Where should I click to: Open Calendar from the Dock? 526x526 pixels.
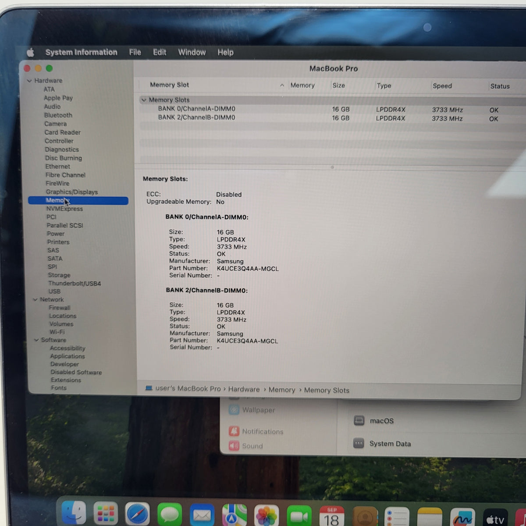(x=332, y=516)
